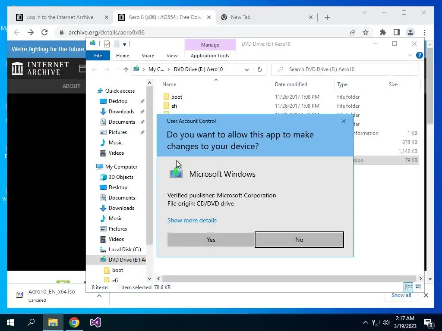Open the Share ribbon tab

point(148,56)
